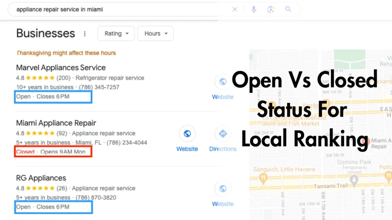The image size is (392, 220).
Task: Click Marvel Appliances phone number (786) 345-7257
Action: point(99,87)
